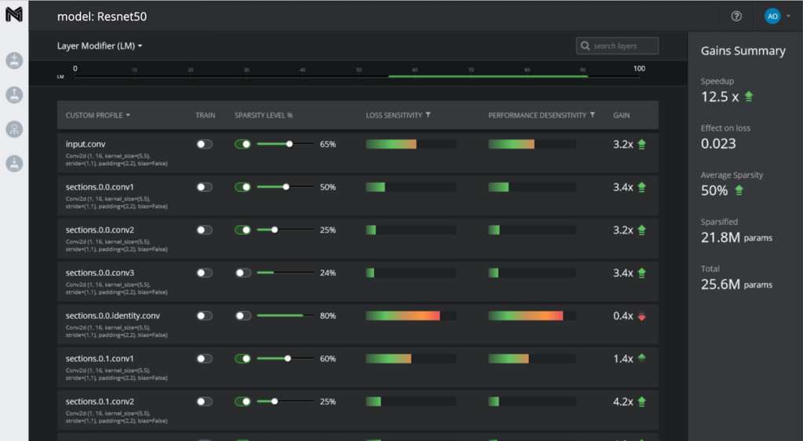Select the sections.0.0.conv1 layer name
The width and height of the screenshot is (803, 441).
tap(100, 187)
